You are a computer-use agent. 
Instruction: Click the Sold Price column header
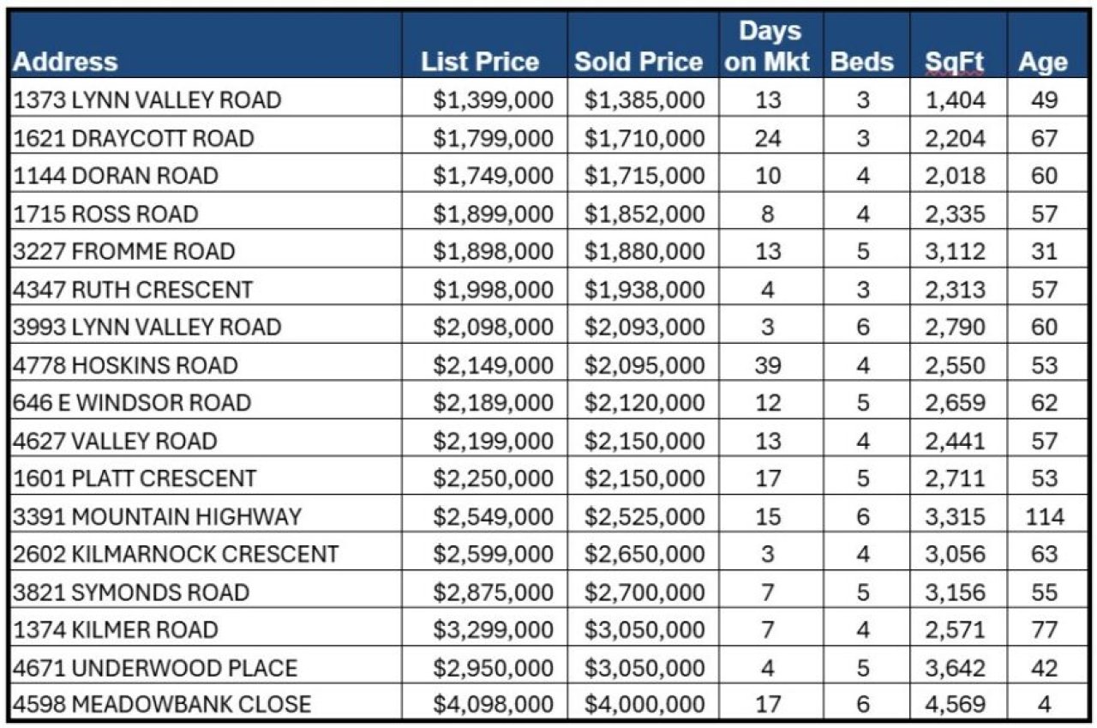(638, 62)
